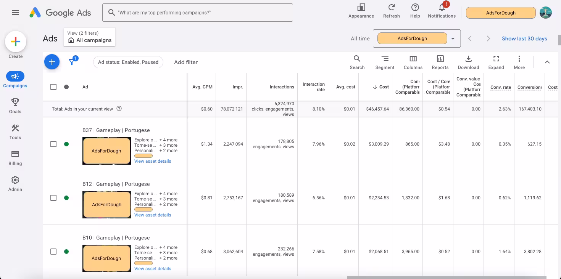Select all ads with header checkbox
This screenshot has height=279, width=561.
53,87
